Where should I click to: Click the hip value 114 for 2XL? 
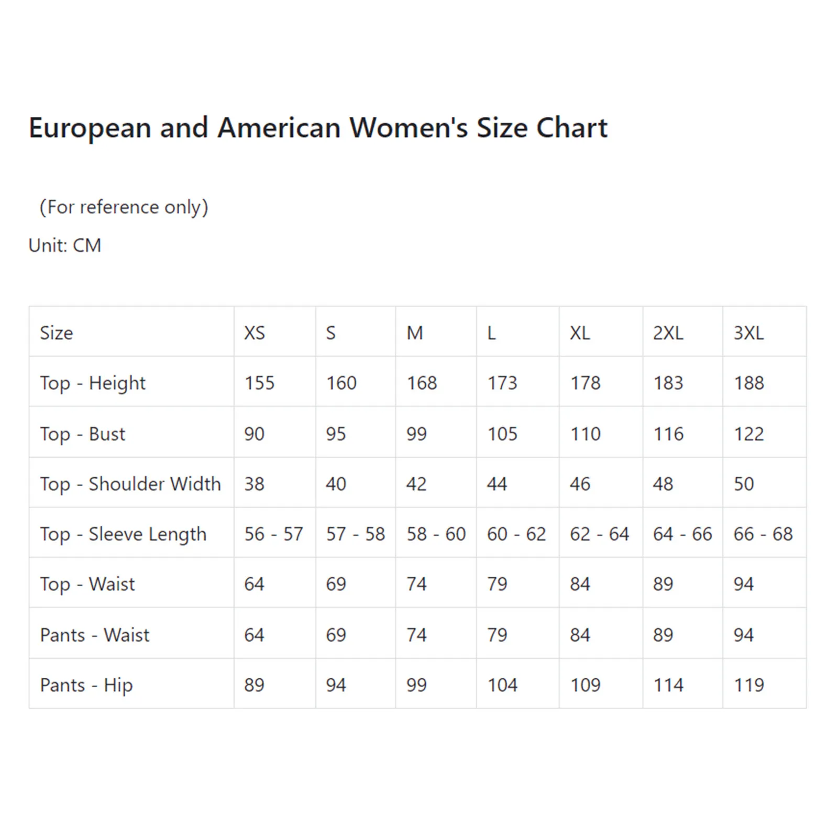pos(668,686)
